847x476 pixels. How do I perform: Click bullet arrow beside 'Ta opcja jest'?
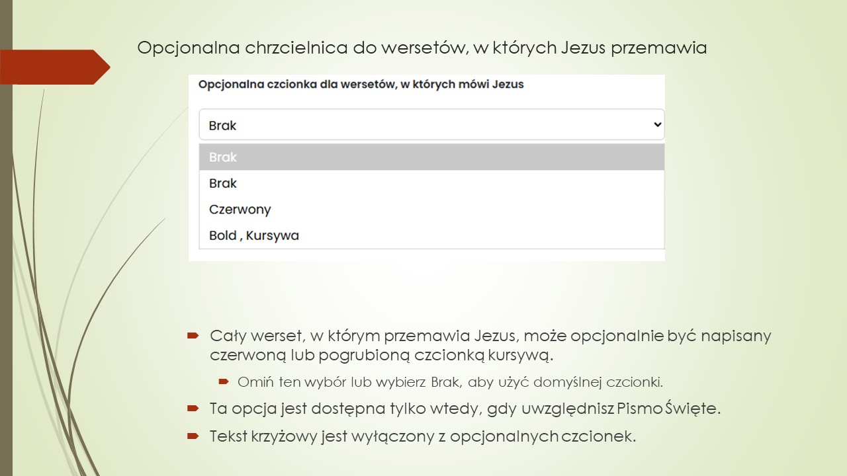193,409
